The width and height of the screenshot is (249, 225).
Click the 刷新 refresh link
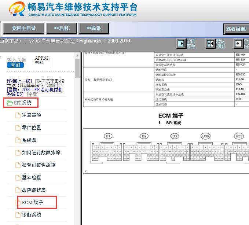(33, 94)
